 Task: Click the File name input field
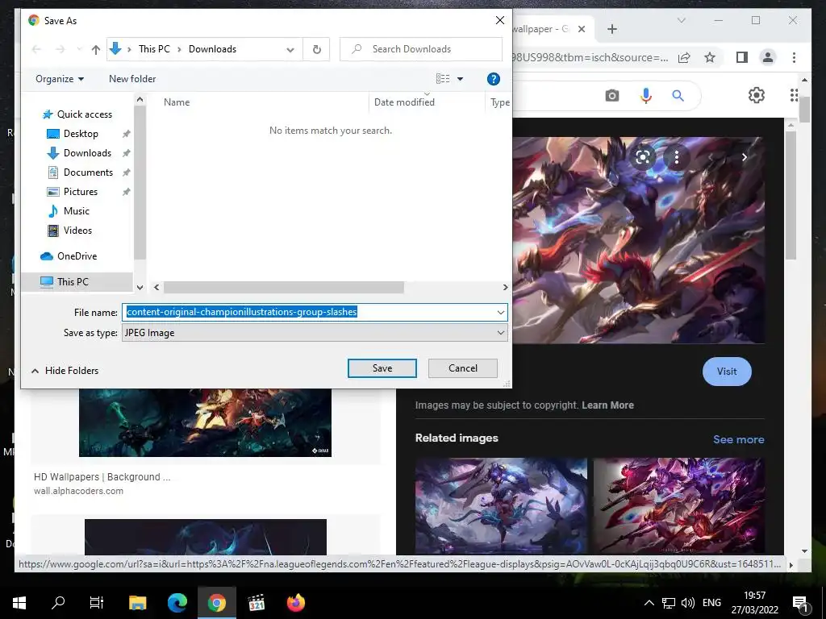coord(309,312)
